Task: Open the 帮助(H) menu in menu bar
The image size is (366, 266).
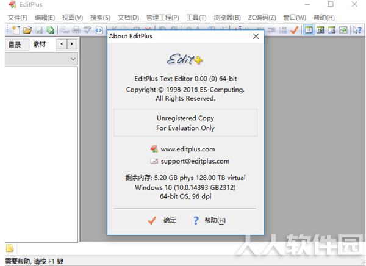Action: 324,18
